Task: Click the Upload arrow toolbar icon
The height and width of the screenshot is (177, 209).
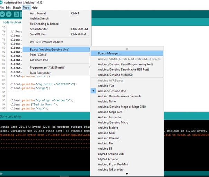Action: point(9,14)
